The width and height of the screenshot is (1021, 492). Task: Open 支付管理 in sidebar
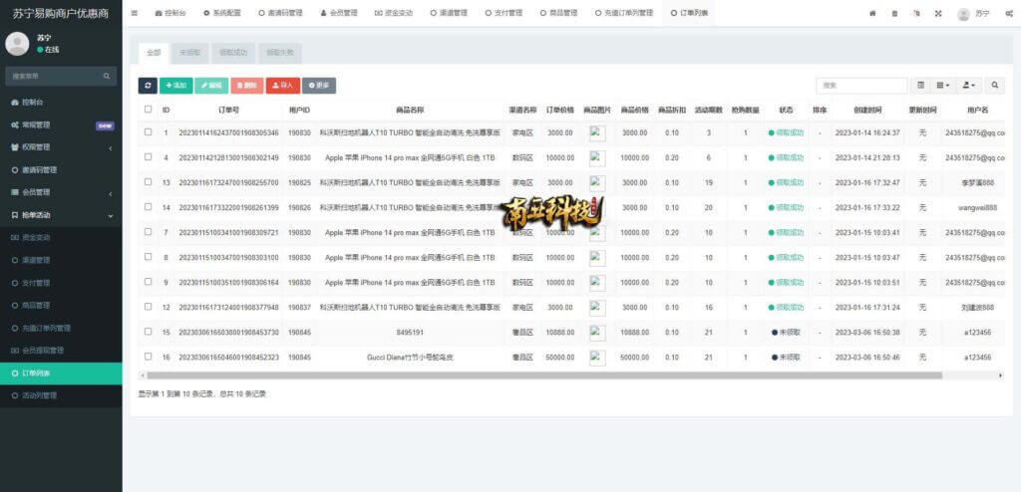click(x=35, y=283)
